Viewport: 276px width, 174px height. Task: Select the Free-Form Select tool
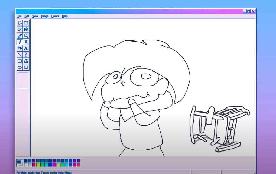tap(20, 23)
